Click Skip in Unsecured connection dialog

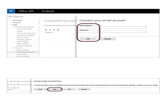point(55,89)
